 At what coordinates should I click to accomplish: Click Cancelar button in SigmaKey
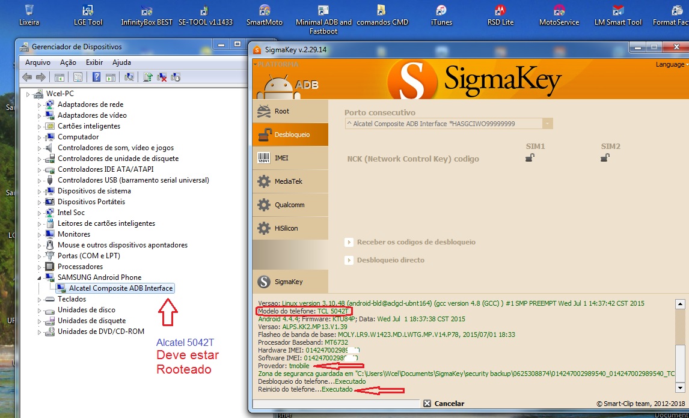click(444, 403)
